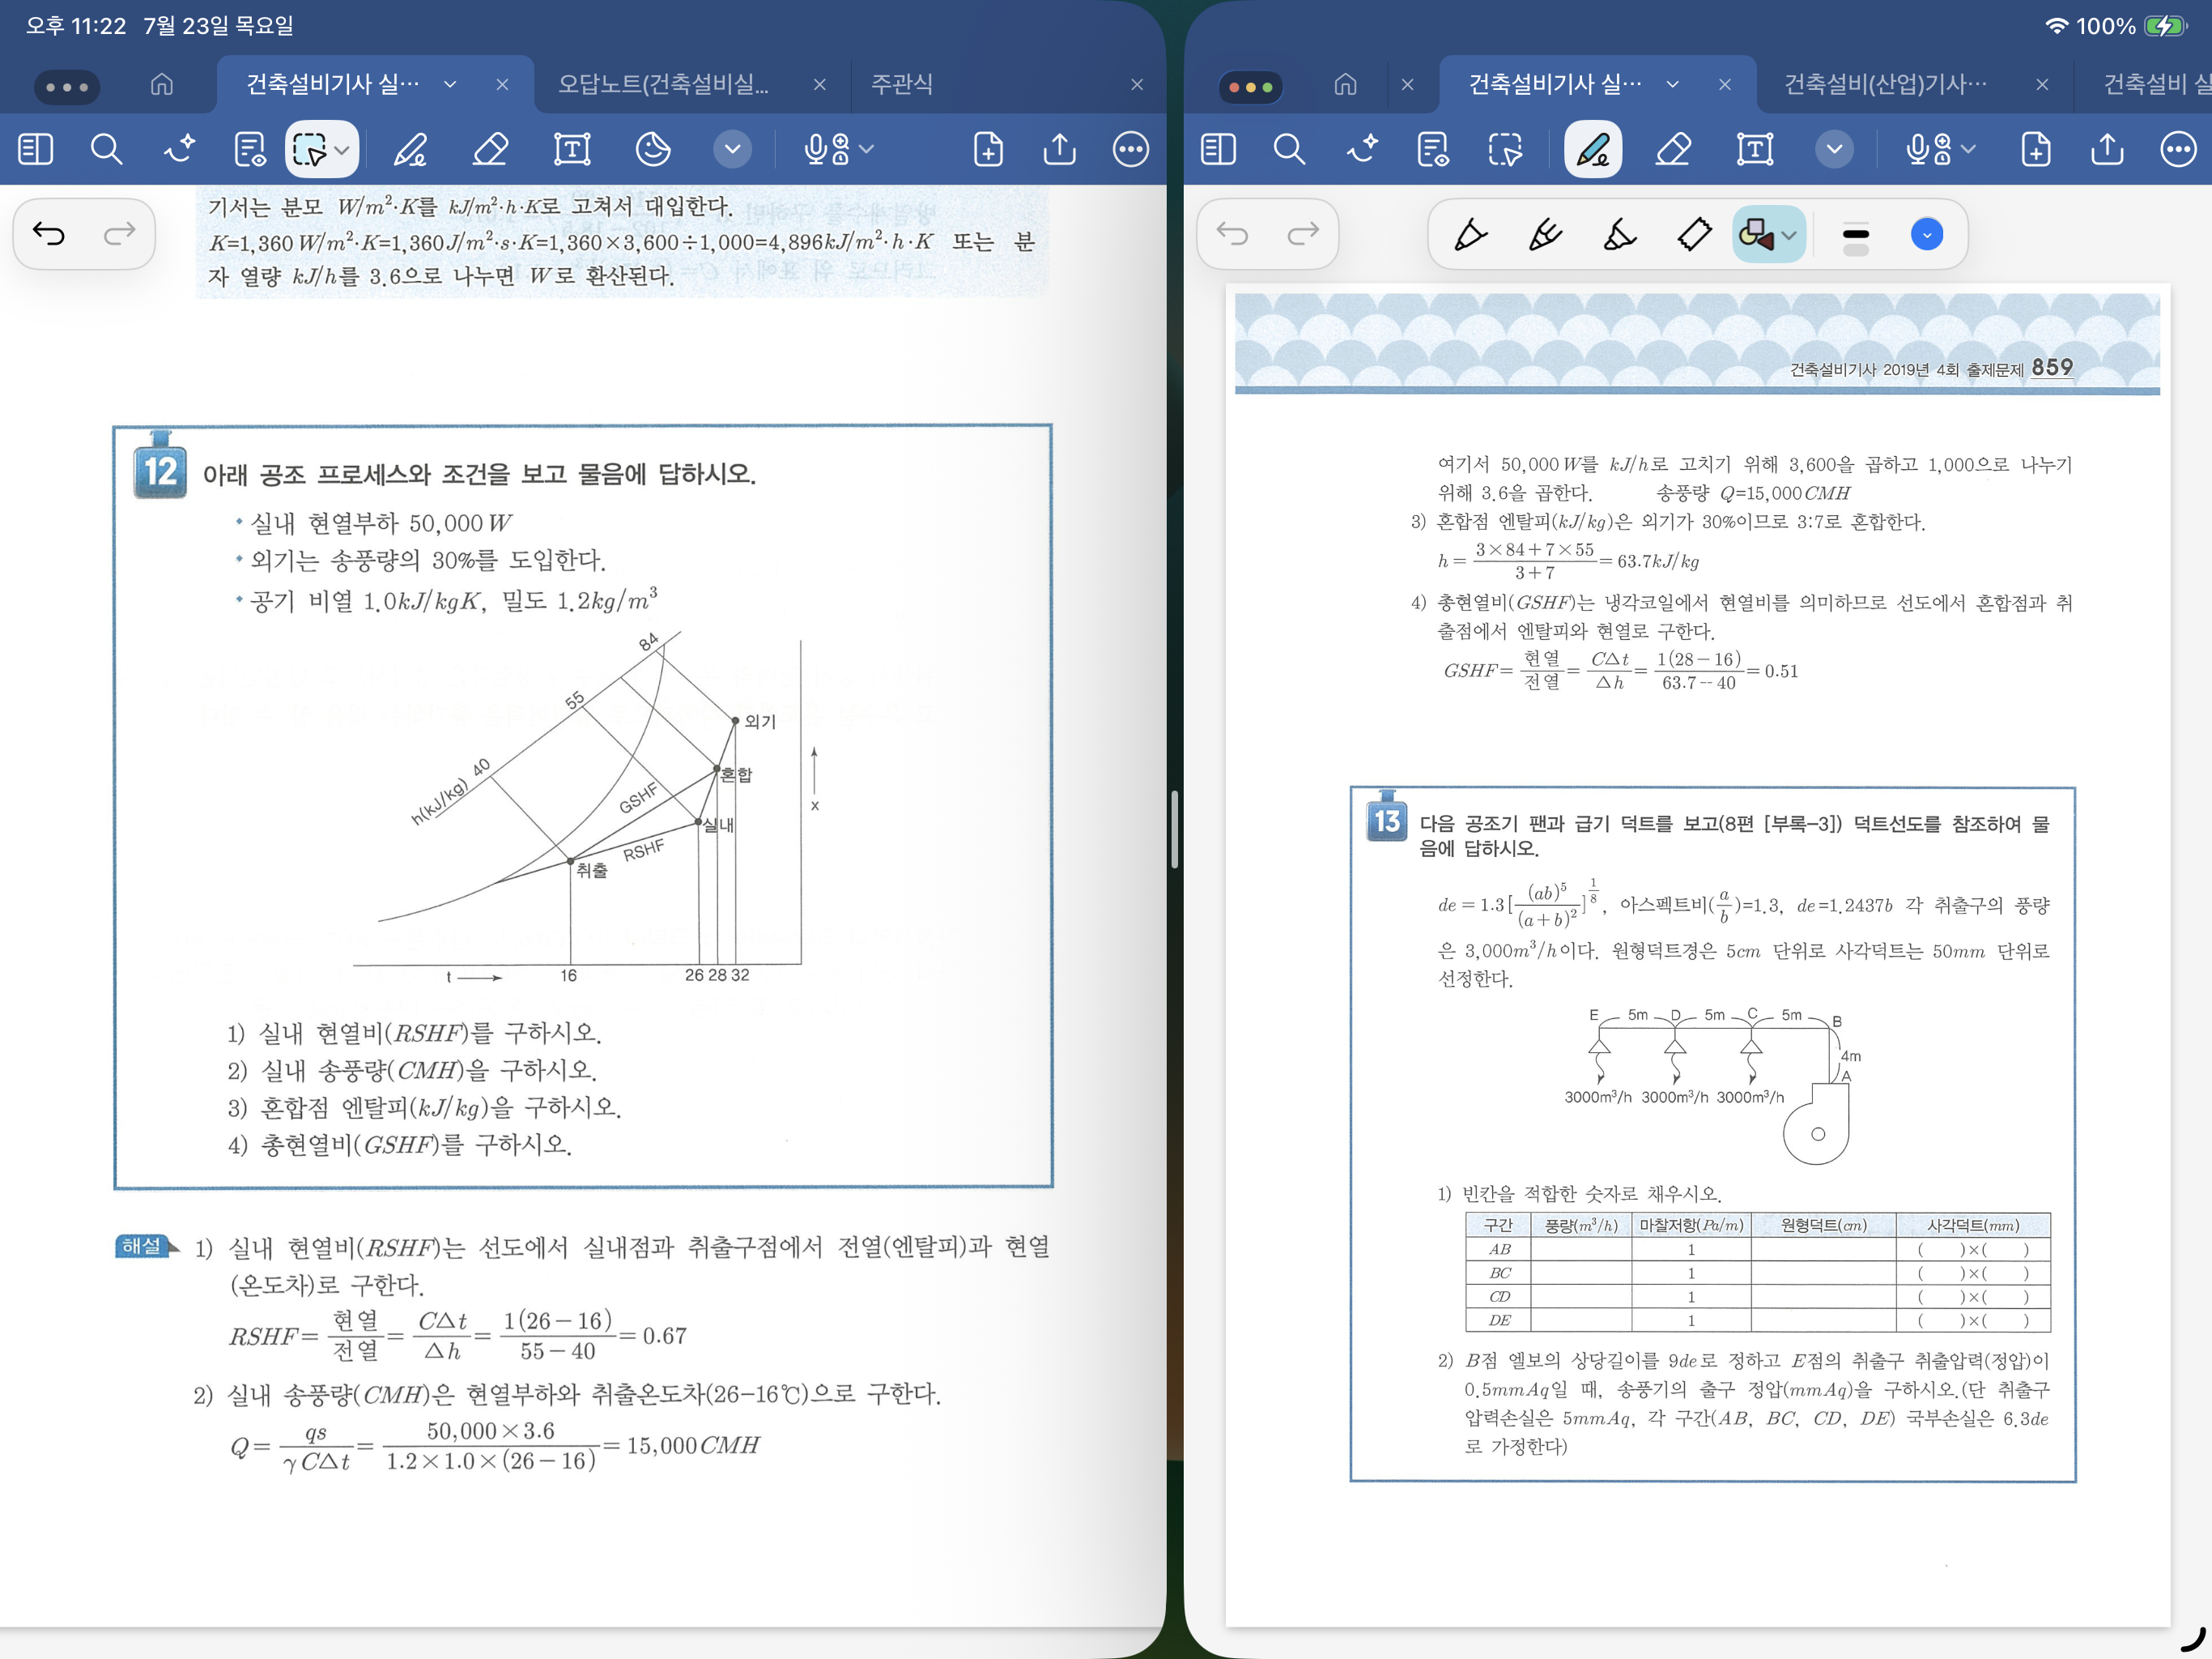
Task: Open more options menu in left window
Action: [x=1131, y=149]
